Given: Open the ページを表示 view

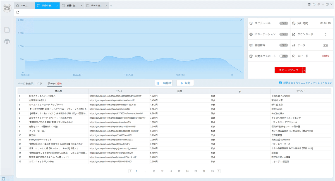Looking at the screenshot, I should pos(25,83).
